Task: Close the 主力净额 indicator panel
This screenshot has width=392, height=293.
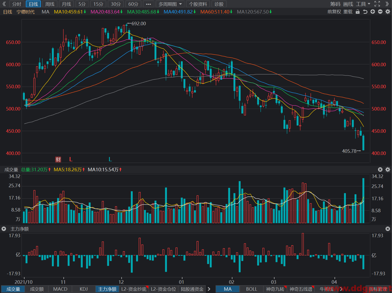Action: click(x=388, y=229)
